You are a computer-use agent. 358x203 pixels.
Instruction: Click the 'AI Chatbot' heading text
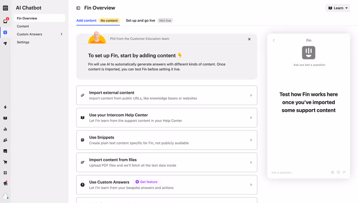pyautogui.click(x=29, y=8)
